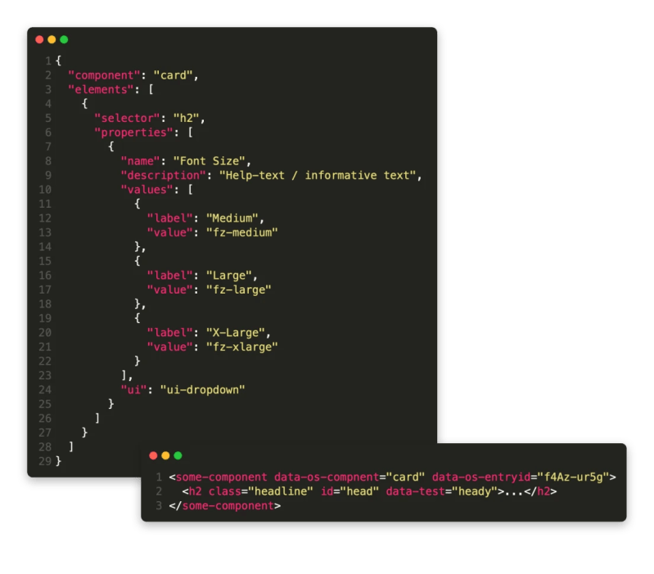654x574 pixels.
Task: Click the "headline" class value
Action: click(280, 491)
